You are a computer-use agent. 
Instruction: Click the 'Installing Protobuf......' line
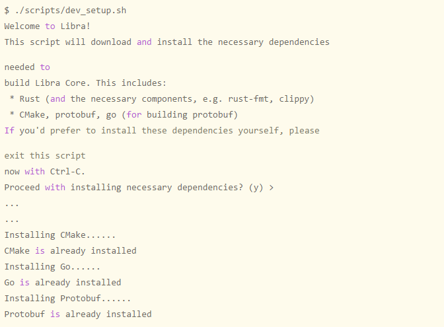(x=67, y=299)
